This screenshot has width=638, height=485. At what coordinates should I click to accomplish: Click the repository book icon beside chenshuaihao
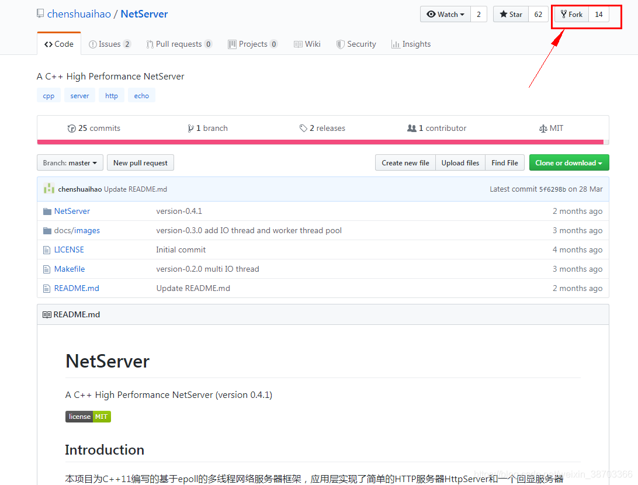(40, 14)
